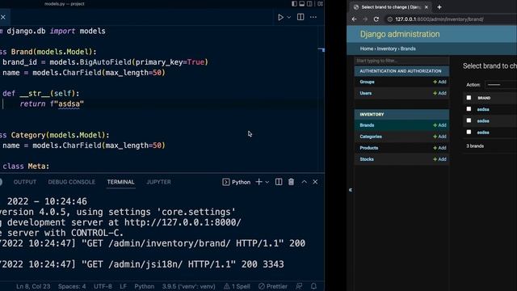The image size is (517, 291).
Task: Change LF end of line sequence
Action: (123, 286)
